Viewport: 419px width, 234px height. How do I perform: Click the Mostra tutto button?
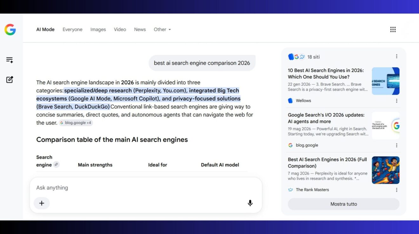(344, 204)
